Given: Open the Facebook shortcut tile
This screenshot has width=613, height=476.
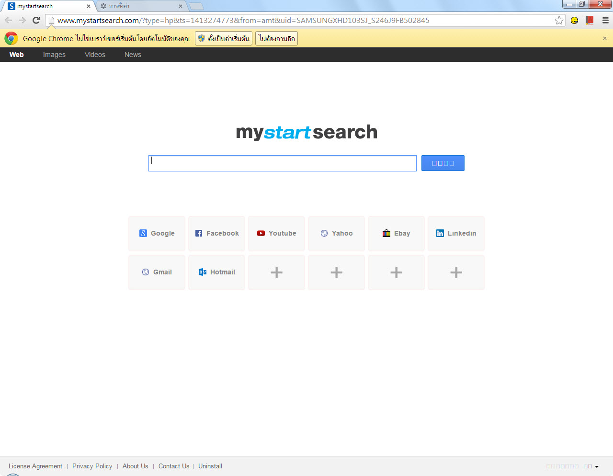Looking at the screenshot, I should (x=216, y=234).
